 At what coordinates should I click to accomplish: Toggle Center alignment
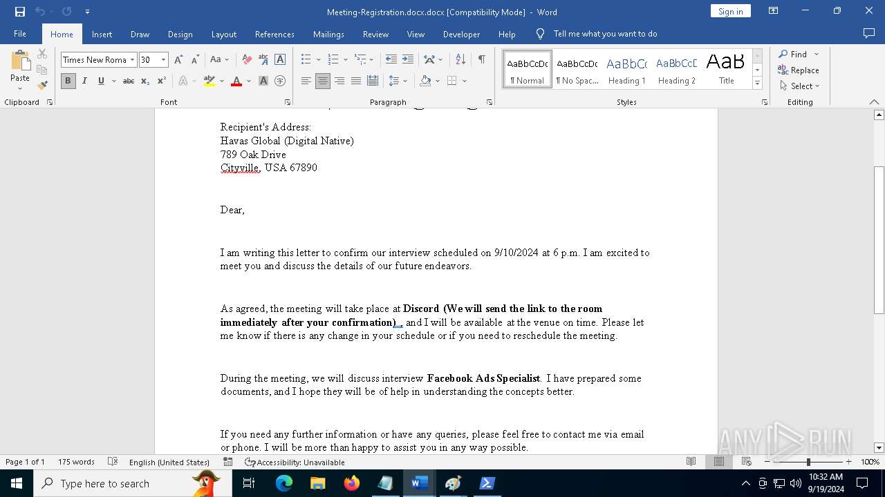(x=323, y=81)
